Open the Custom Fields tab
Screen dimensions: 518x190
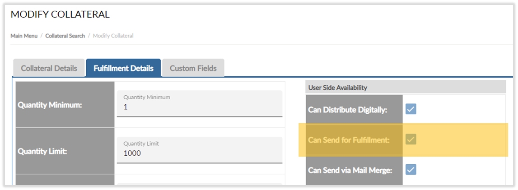click(193, 69)
